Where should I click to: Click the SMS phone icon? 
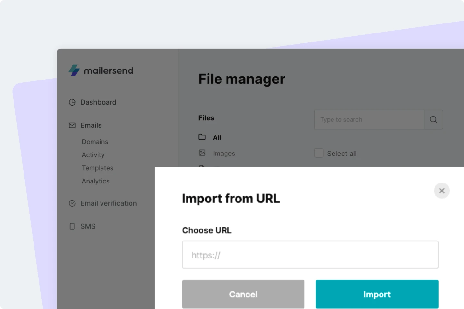tap(72, 226)
